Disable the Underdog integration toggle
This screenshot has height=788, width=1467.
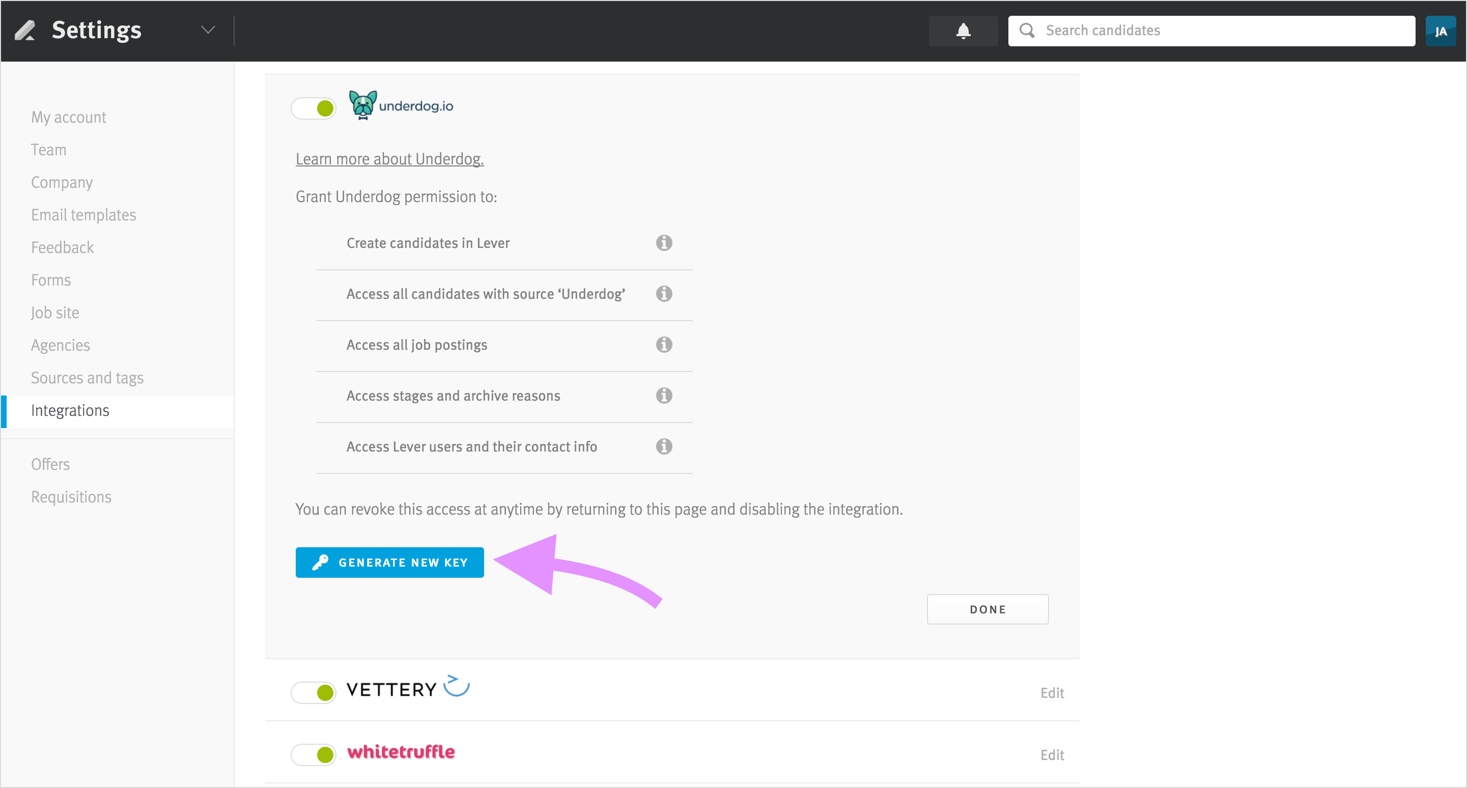314,108
